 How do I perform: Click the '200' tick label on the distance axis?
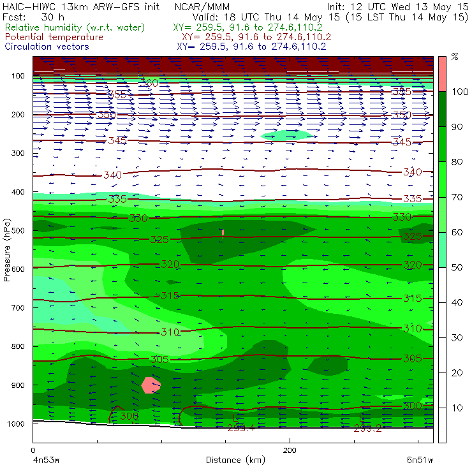coord(290,450)
